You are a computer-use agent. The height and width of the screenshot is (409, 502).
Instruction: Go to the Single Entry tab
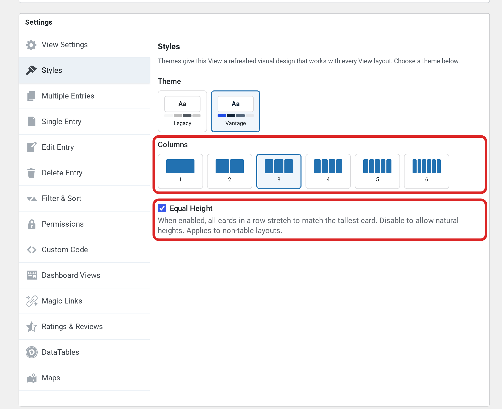84,122
